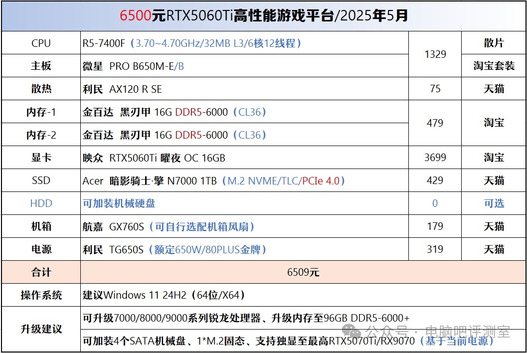Select the R5-7400F CPU specification cell
Viewport: 527px width, 353px height.
(x=192, y=43)
